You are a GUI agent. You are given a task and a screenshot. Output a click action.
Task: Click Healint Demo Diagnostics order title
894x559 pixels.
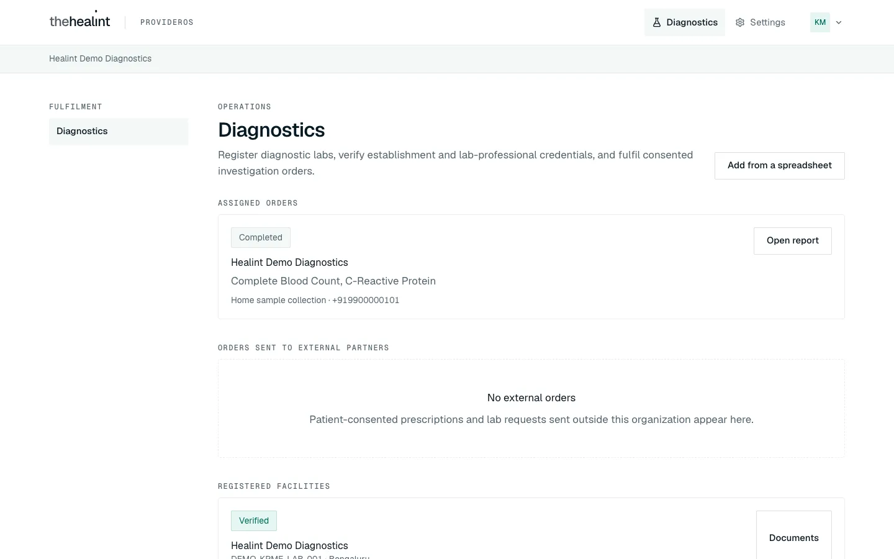click(x=289, y=262)
